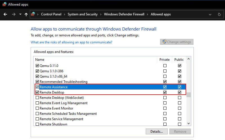Viewport: 225px width, 140px height.
Task: Expand the Control Panel breadcrumb chevron
Action: coord(64,14)
